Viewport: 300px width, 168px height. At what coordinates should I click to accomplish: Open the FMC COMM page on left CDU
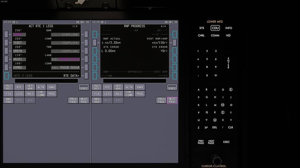tap(41, 93)
